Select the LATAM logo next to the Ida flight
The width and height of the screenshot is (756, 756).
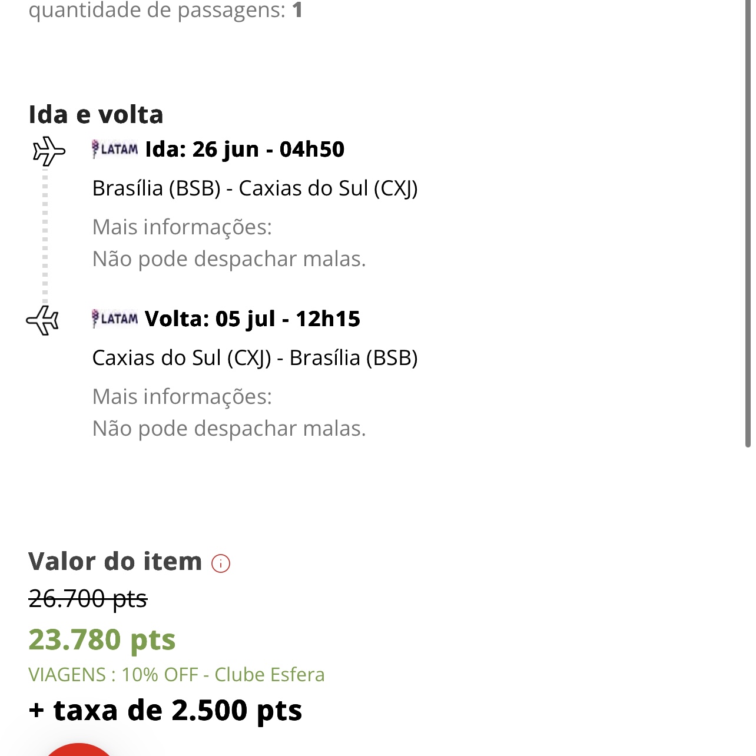click(115, 150)
